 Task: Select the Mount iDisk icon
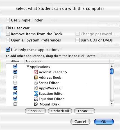[x=36, y=104]
